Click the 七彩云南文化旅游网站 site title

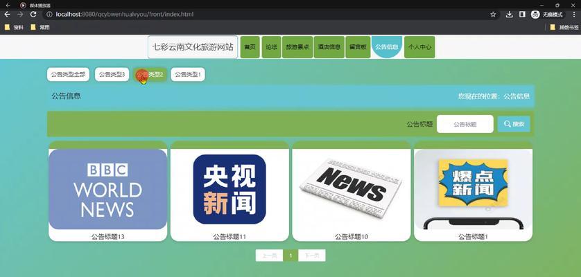click(193, 47)
